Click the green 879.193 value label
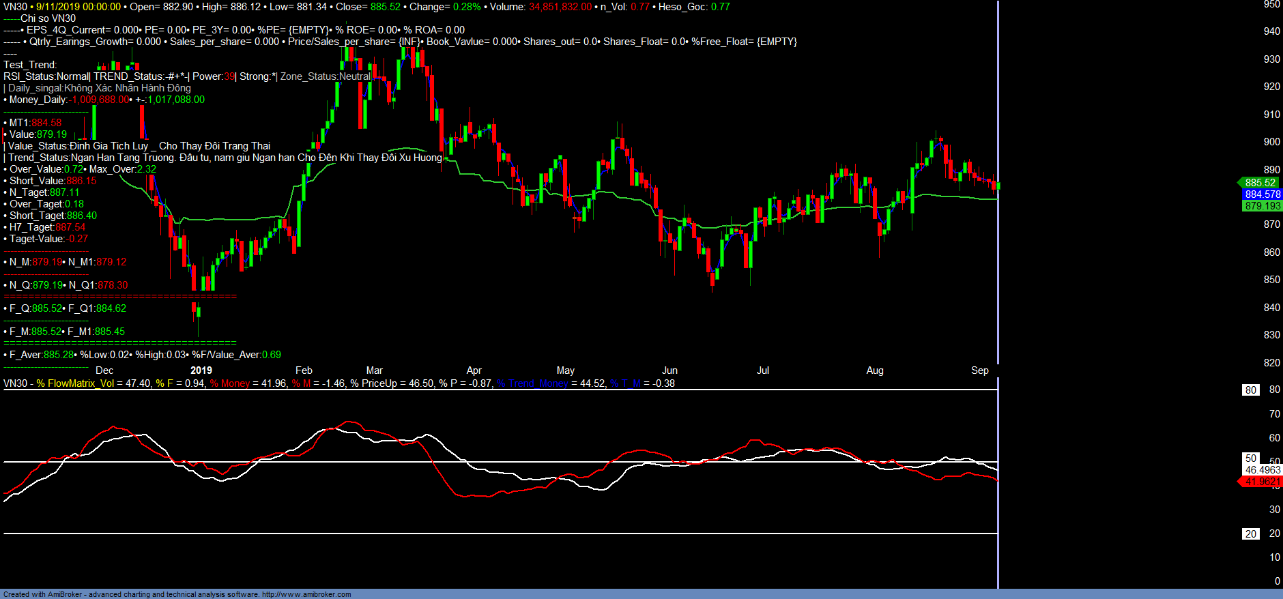Viewport: 1283px width, 599px height. 1262,206
